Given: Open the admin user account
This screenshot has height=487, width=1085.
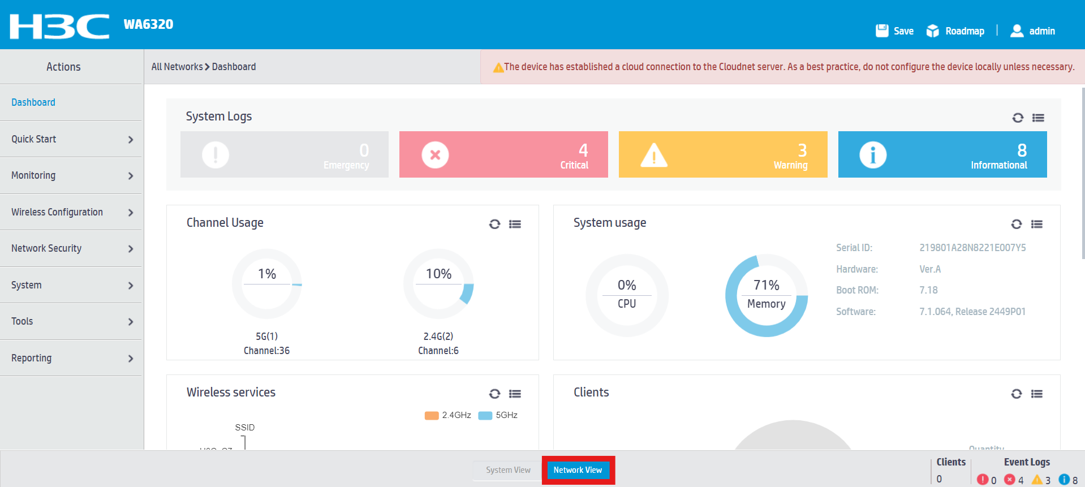Looking at the screenshot, I should 1033,31.
